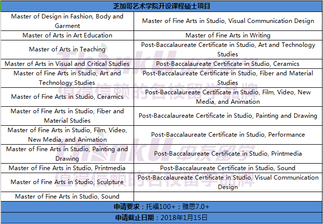This screenshot has width=323, height=224.
Task: Click Master of Fine Arts, Film, Video, New Media cell
Action: (67, 135)
